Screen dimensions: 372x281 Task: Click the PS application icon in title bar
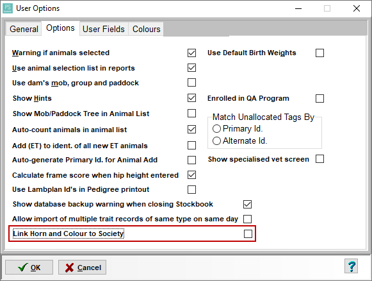click(x=8, y=8)
